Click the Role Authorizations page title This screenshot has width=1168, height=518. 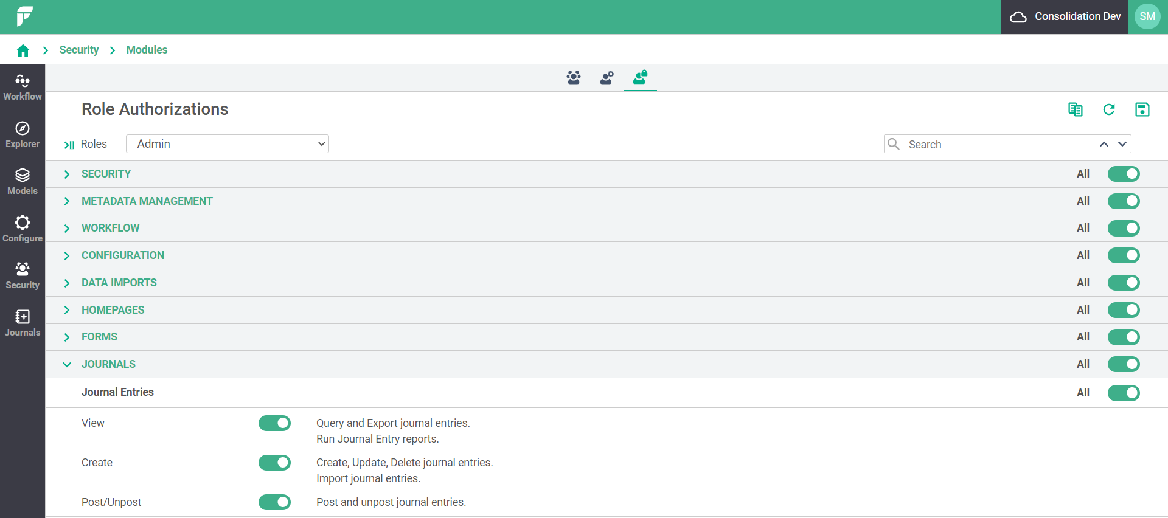[155, 109]
